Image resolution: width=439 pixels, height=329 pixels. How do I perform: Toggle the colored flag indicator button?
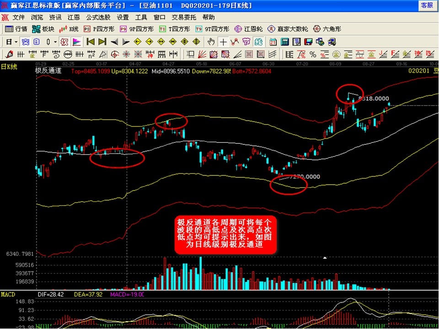[x=76, y=42]
